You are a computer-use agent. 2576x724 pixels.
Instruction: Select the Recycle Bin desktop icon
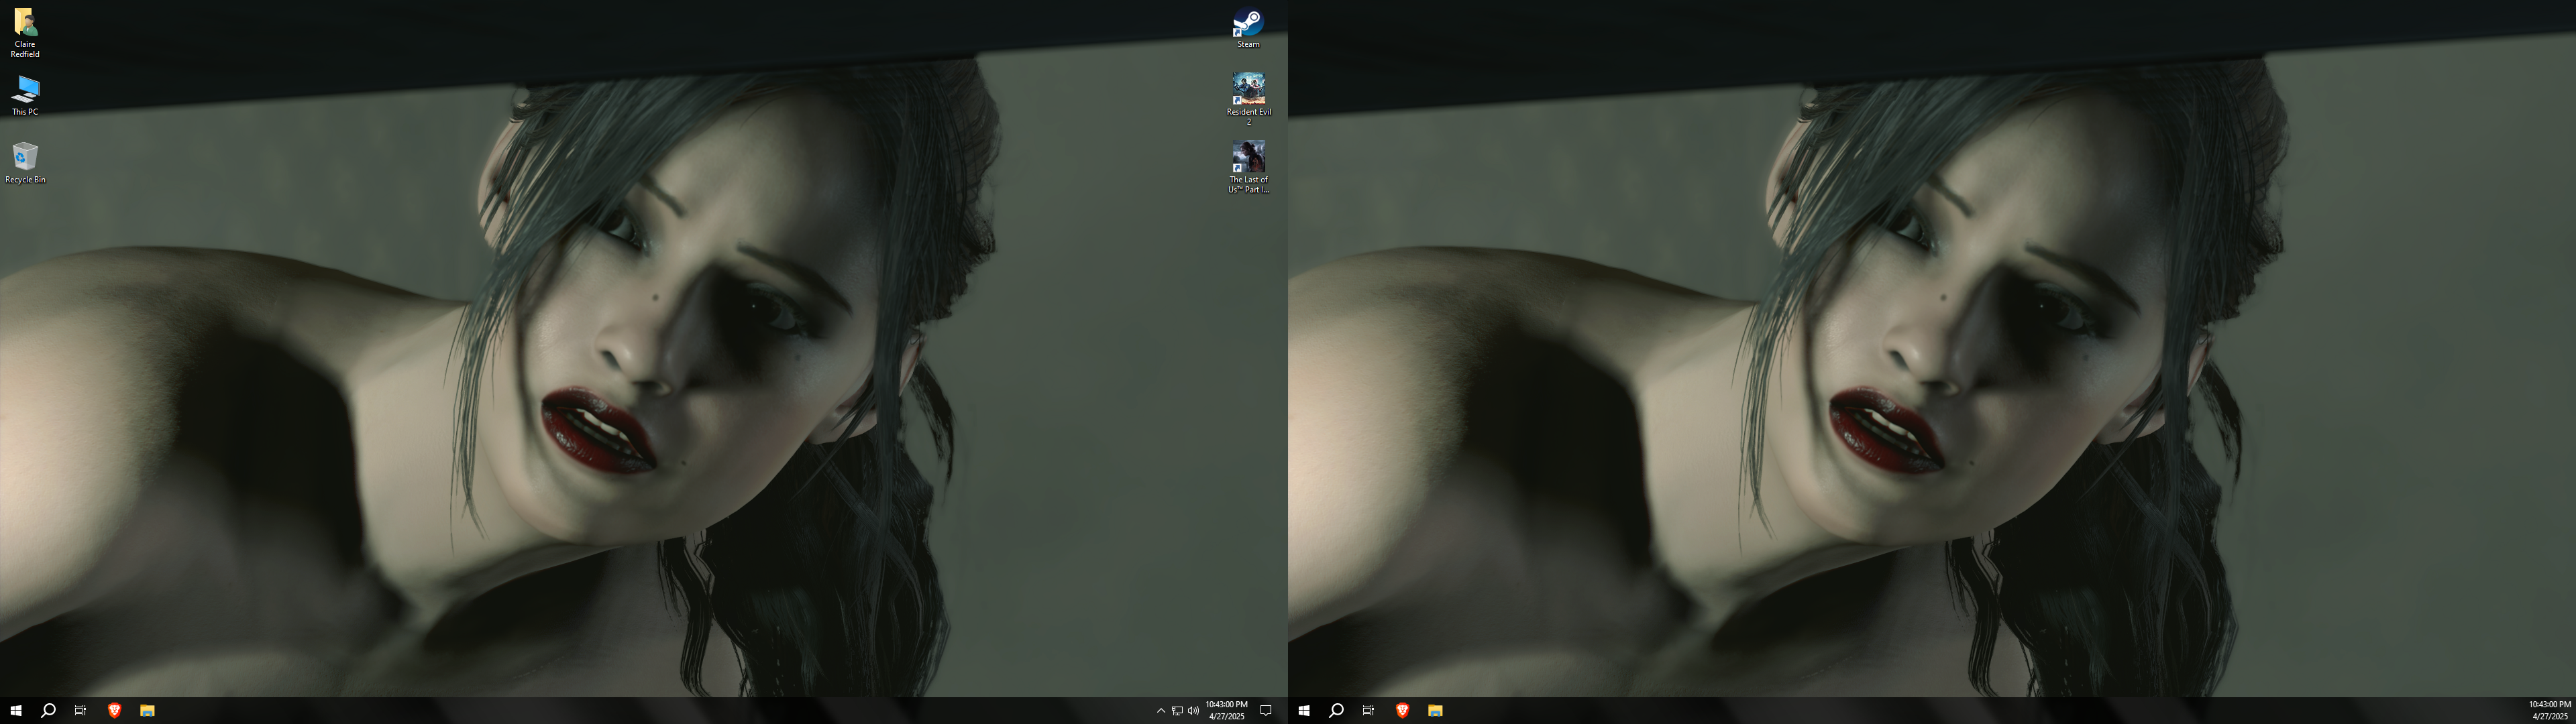point(25,163)
